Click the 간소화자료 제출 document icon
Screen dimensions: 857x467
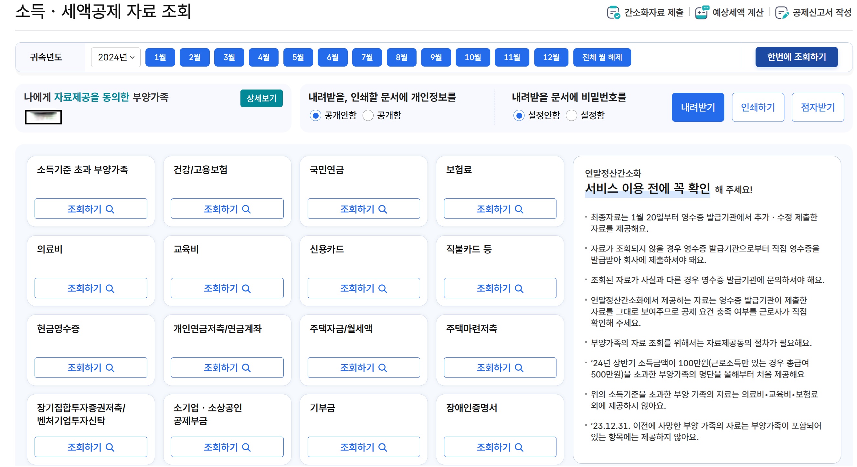613,13
